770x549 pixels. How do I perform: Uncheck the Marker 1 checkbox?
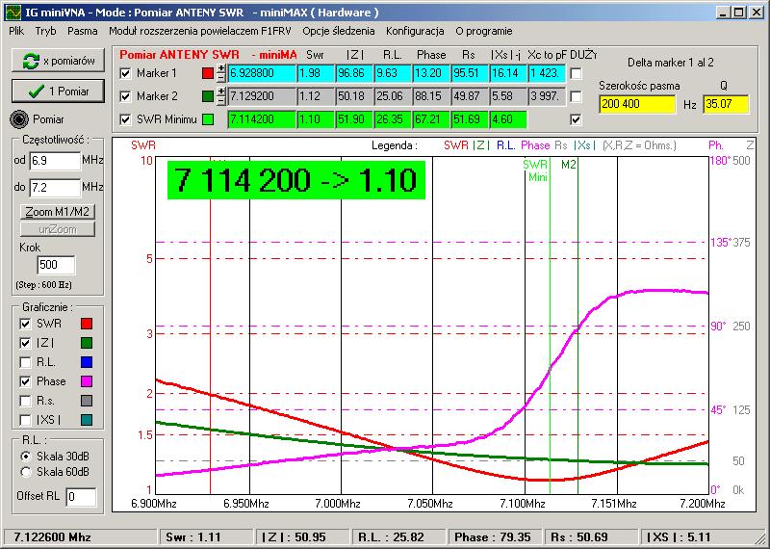pos(124,73)
